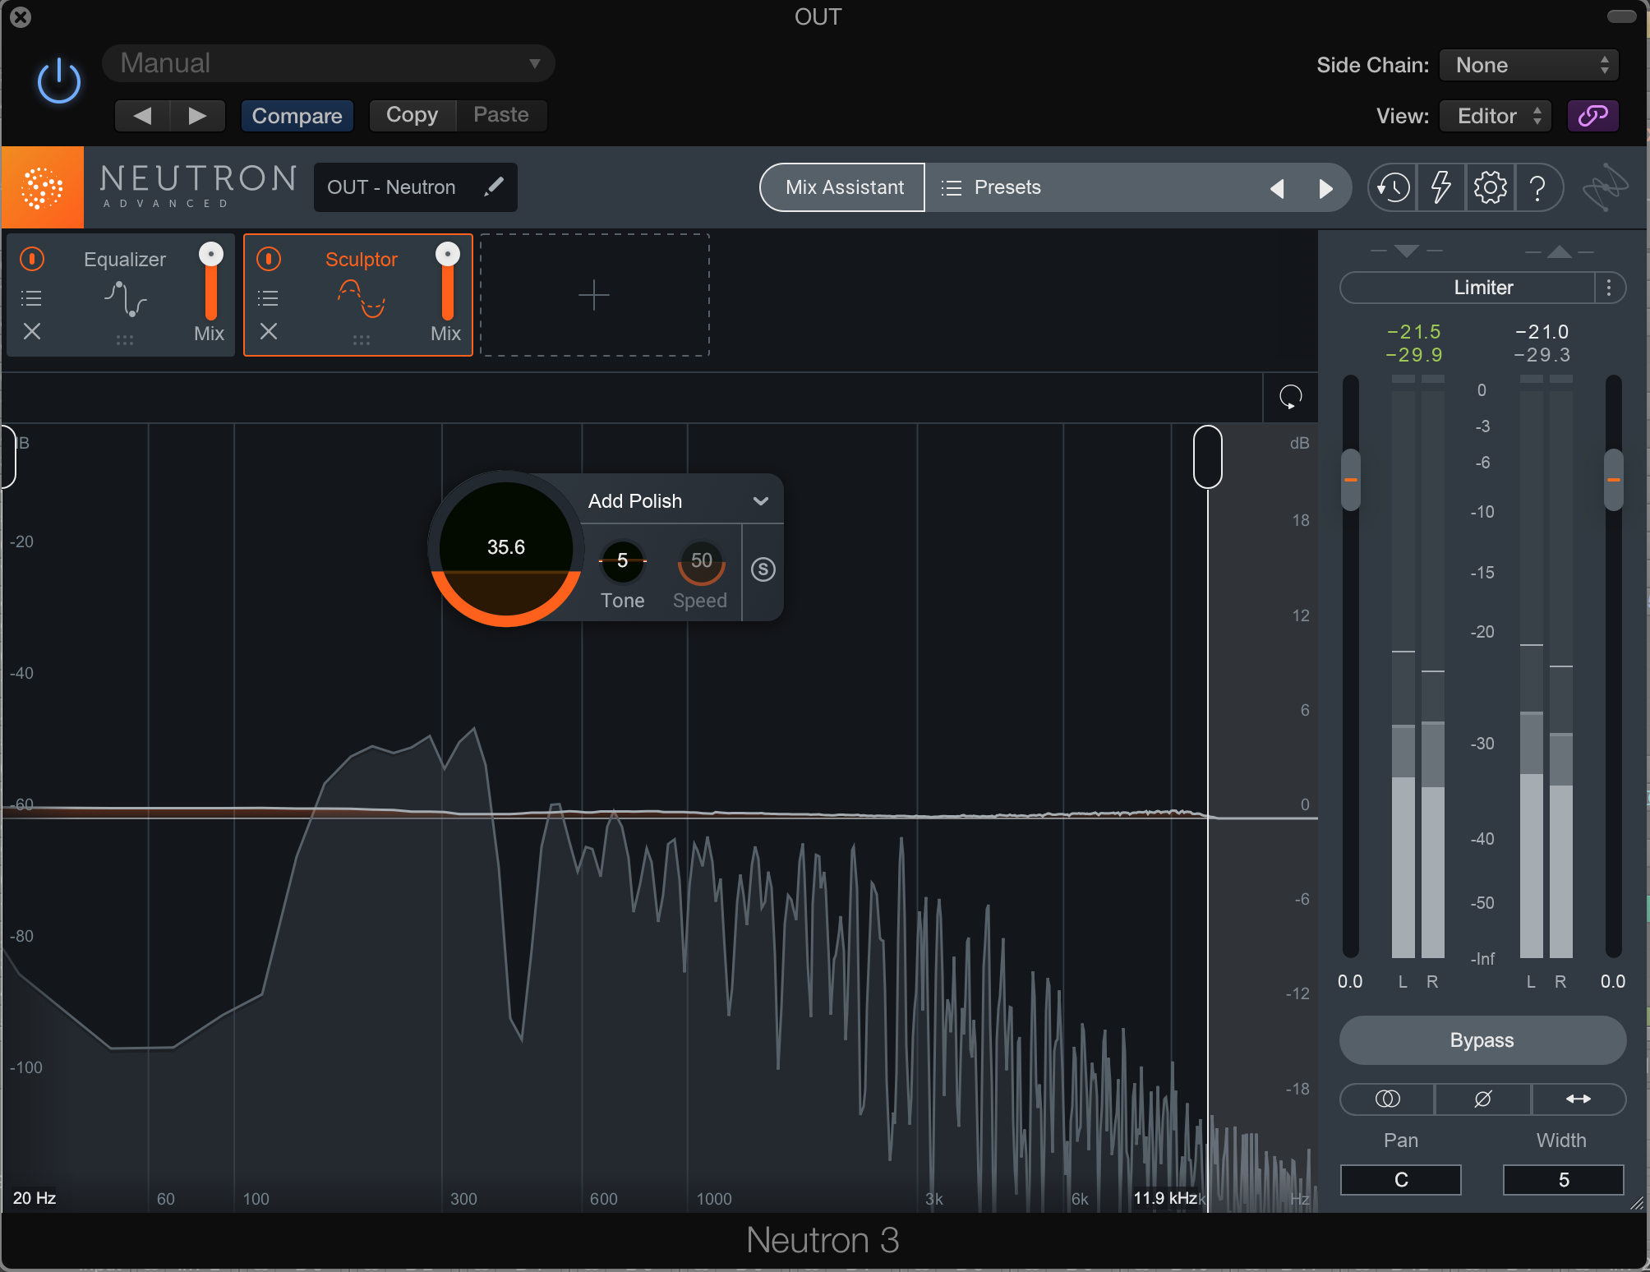Go to next plugin setting arrow
This screenshot has height=1272, width=1650.
coord(197,116)
